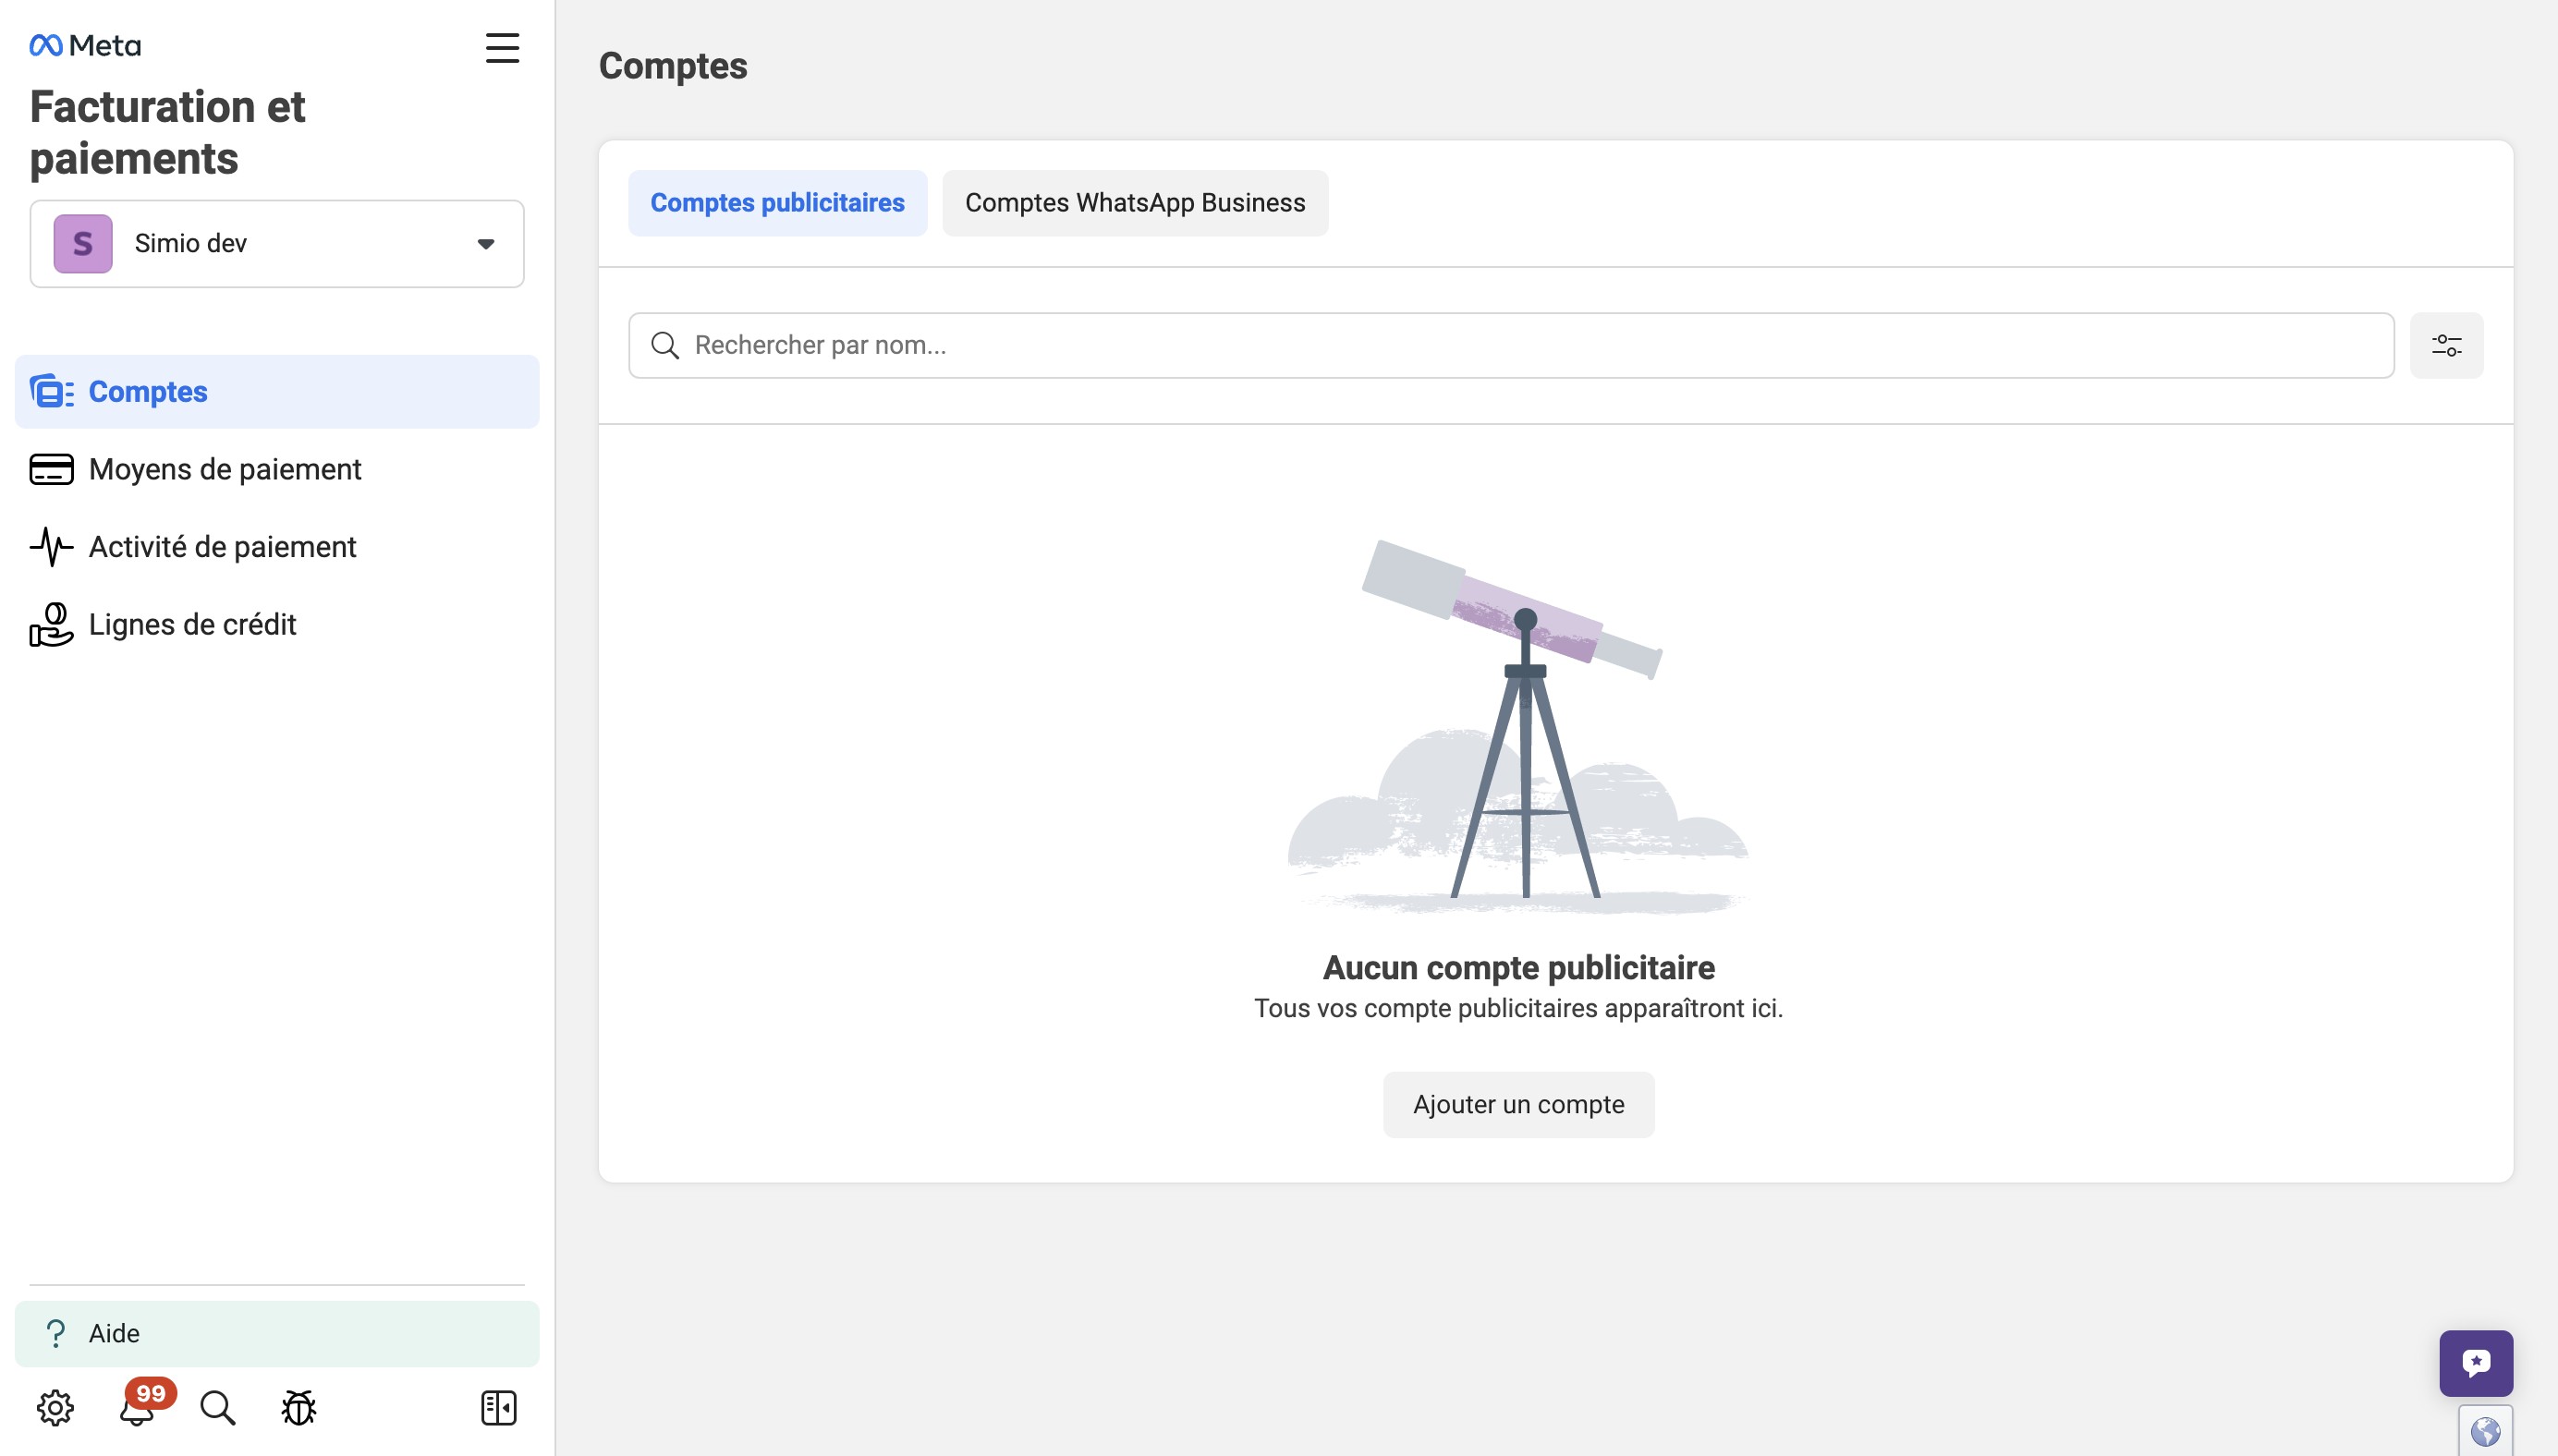Click the Meta logo
Viewport: 2558px width, 1456px height.
[x=85, y=45]
